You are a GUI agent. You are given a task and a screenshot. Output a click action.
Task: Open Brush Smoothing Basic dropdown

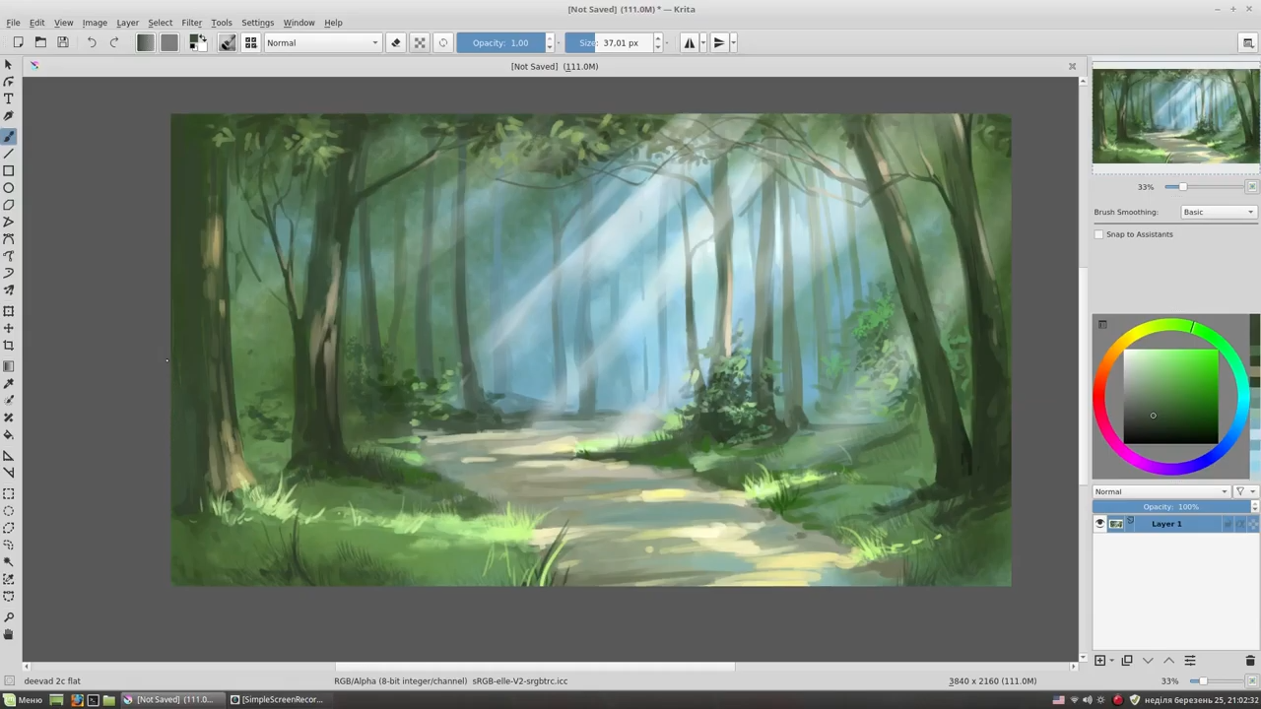[x=1219, y=212]
